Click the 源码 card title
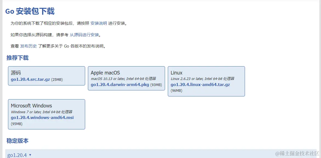 pyautogui.click(x=16, y=73)
